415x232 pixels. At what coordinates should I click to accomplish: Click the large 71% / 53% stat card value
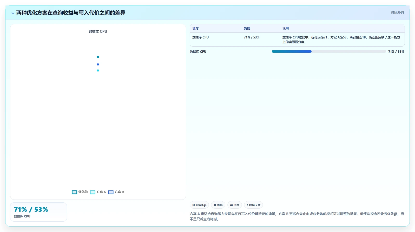[31, 209]
